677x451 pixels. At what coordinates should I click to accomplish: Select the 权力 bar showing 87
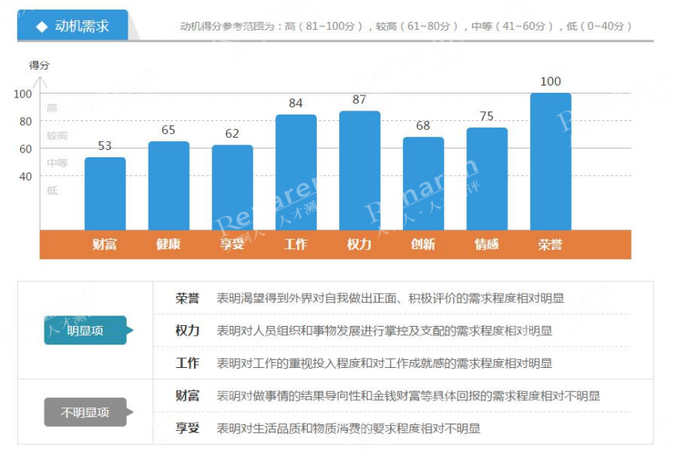pyautogui.click(x=360, y=170)
